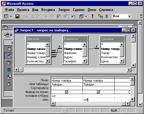Screen dimensions: 144x114
Task: Toggle Totals with the Sigma icon
Action: pyautogui.click(x=107, y=16)
